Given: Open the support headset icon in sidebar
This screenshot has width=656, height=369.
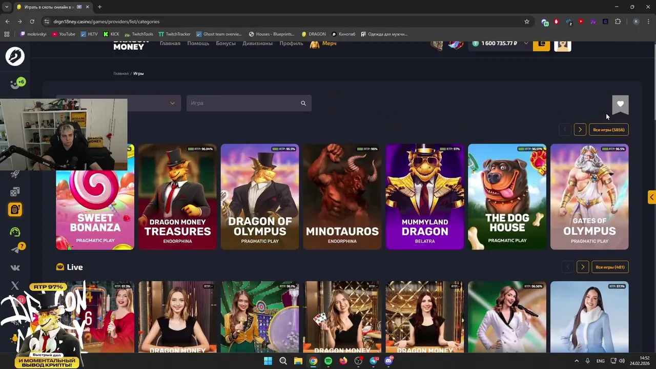Looking at the screenshot, I should coord(15,232).
